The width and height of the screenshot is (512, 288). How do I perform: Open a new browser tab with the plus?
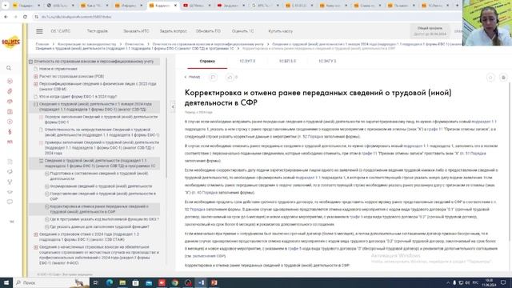tap(457, 6)
